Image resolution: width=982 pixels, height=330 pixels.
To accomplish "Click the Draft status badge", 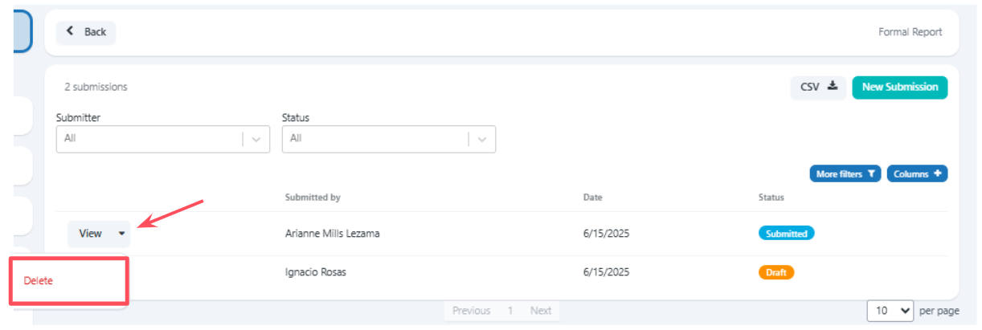I will click(776, 272).
